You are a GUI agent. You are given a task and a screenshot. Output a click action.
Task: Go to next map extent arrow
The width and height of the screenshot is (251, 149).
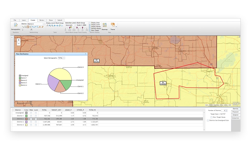[x=57, y=26]
